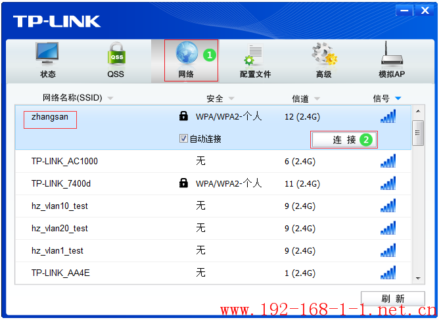
Task: Sort by 信号 signal column arrow
Action: (398, 99)
